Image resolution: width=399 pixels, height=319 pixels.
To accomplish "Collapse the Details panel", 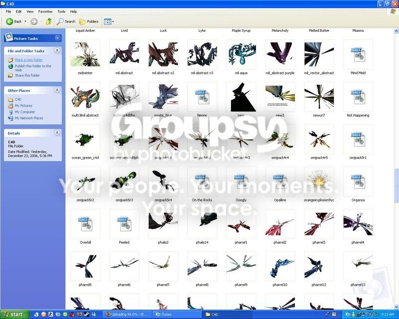I will point(57,133).
